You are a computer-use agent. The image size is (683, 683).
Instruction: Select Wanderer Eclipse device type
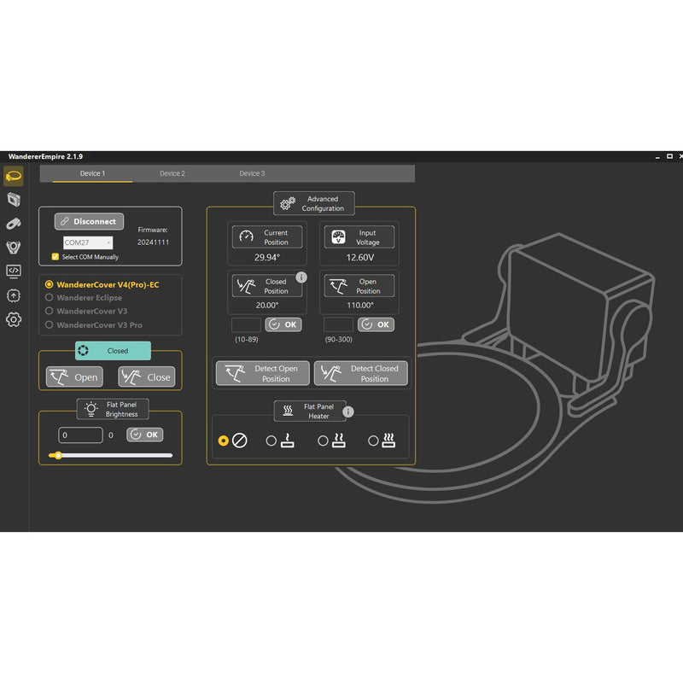pyautogui.click(x=84, y=297)
